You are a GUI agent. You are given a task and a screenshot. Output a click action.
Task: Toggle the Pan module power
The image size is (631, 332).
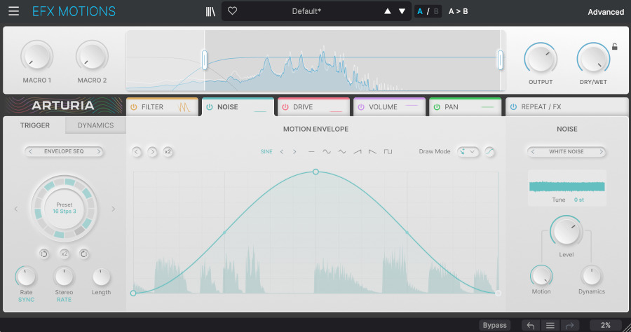click(437, 107)
